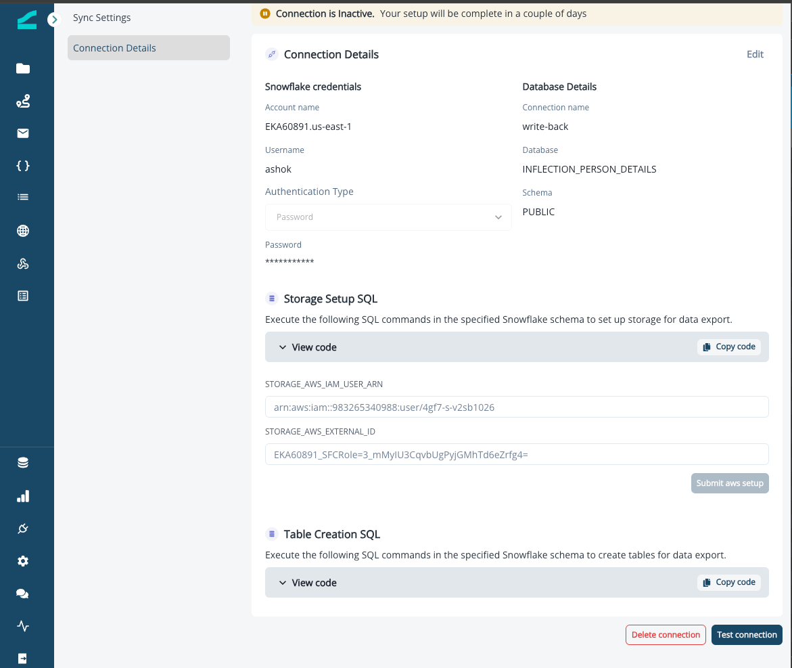Image resolution: width=792 pixels, height=668 pixels.
Task: Open the Authentication Type Password dropdown
Action: [388, 217]
